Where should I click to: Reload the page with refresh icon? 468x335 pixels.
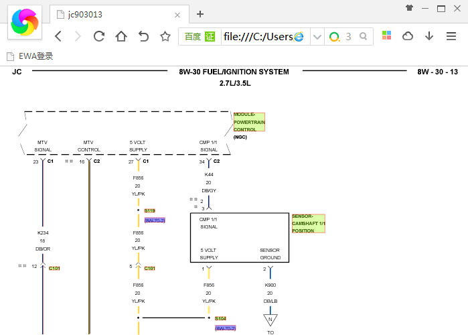(99, 36)
